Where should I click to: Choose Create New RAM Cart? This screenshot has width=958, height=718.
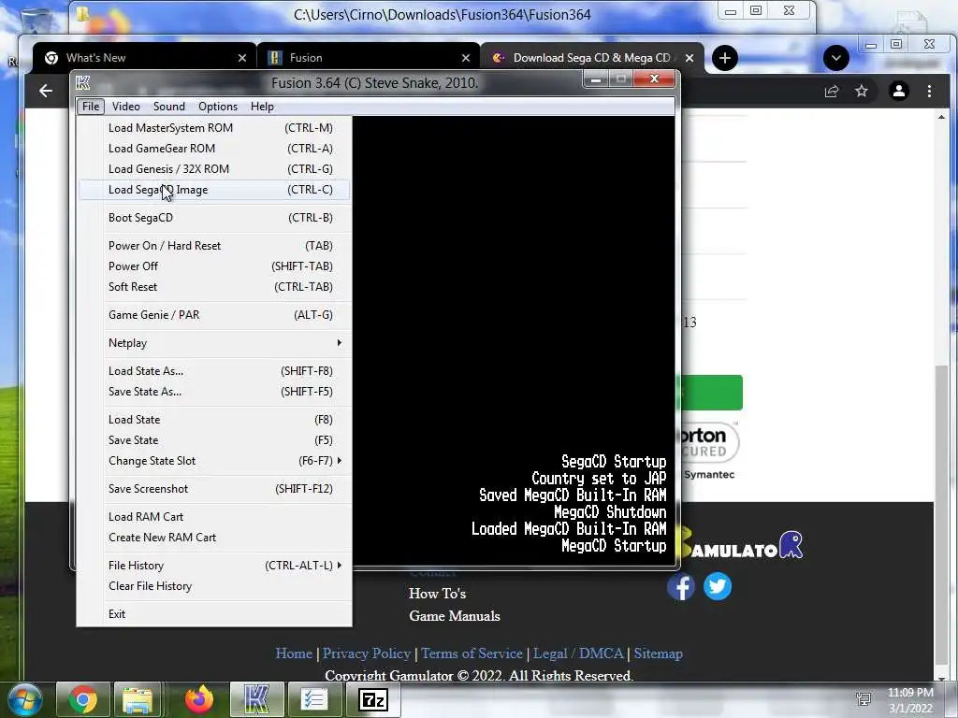click(x=214, y=538)
